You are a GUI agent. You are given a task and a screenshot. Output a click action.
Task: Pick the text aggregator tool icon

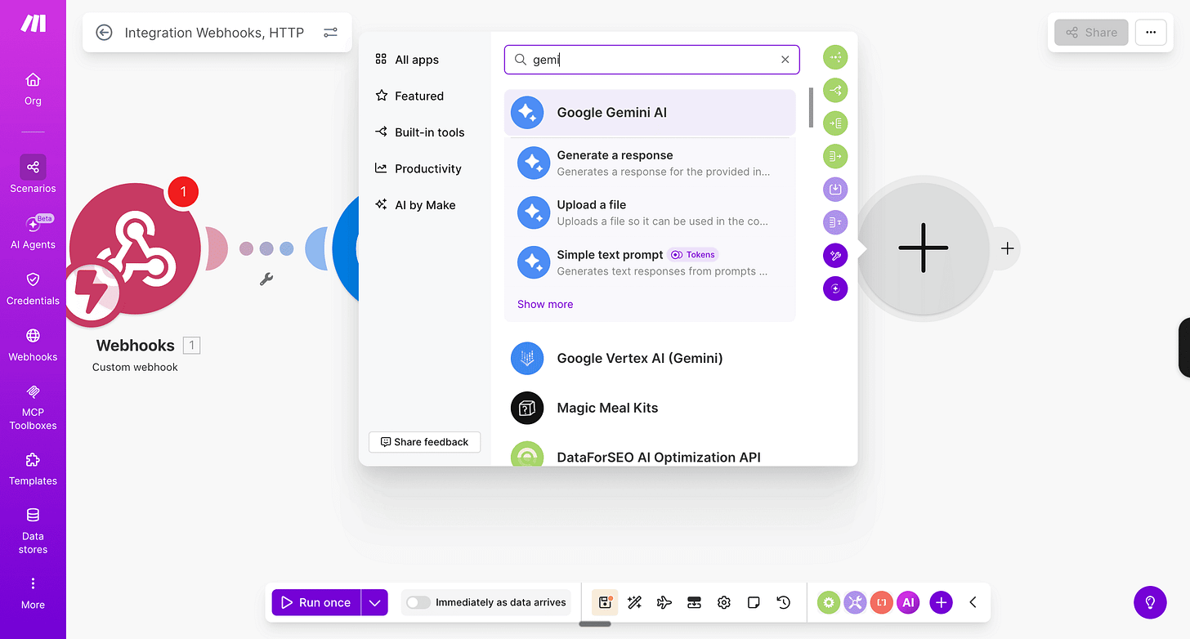point(835,222)
